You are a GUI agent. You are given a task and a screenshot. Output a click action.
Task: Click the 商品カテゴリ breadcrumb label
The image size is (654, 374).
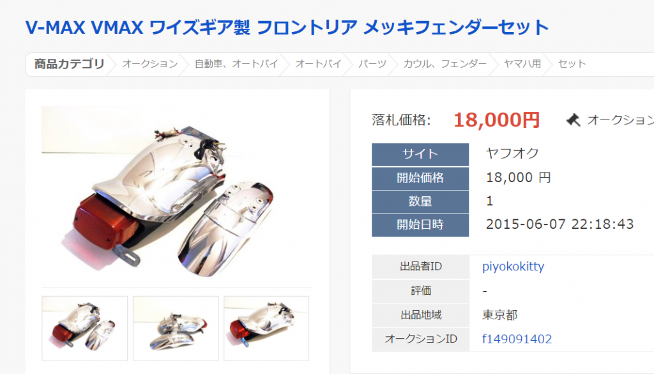[x=69, y=64]
